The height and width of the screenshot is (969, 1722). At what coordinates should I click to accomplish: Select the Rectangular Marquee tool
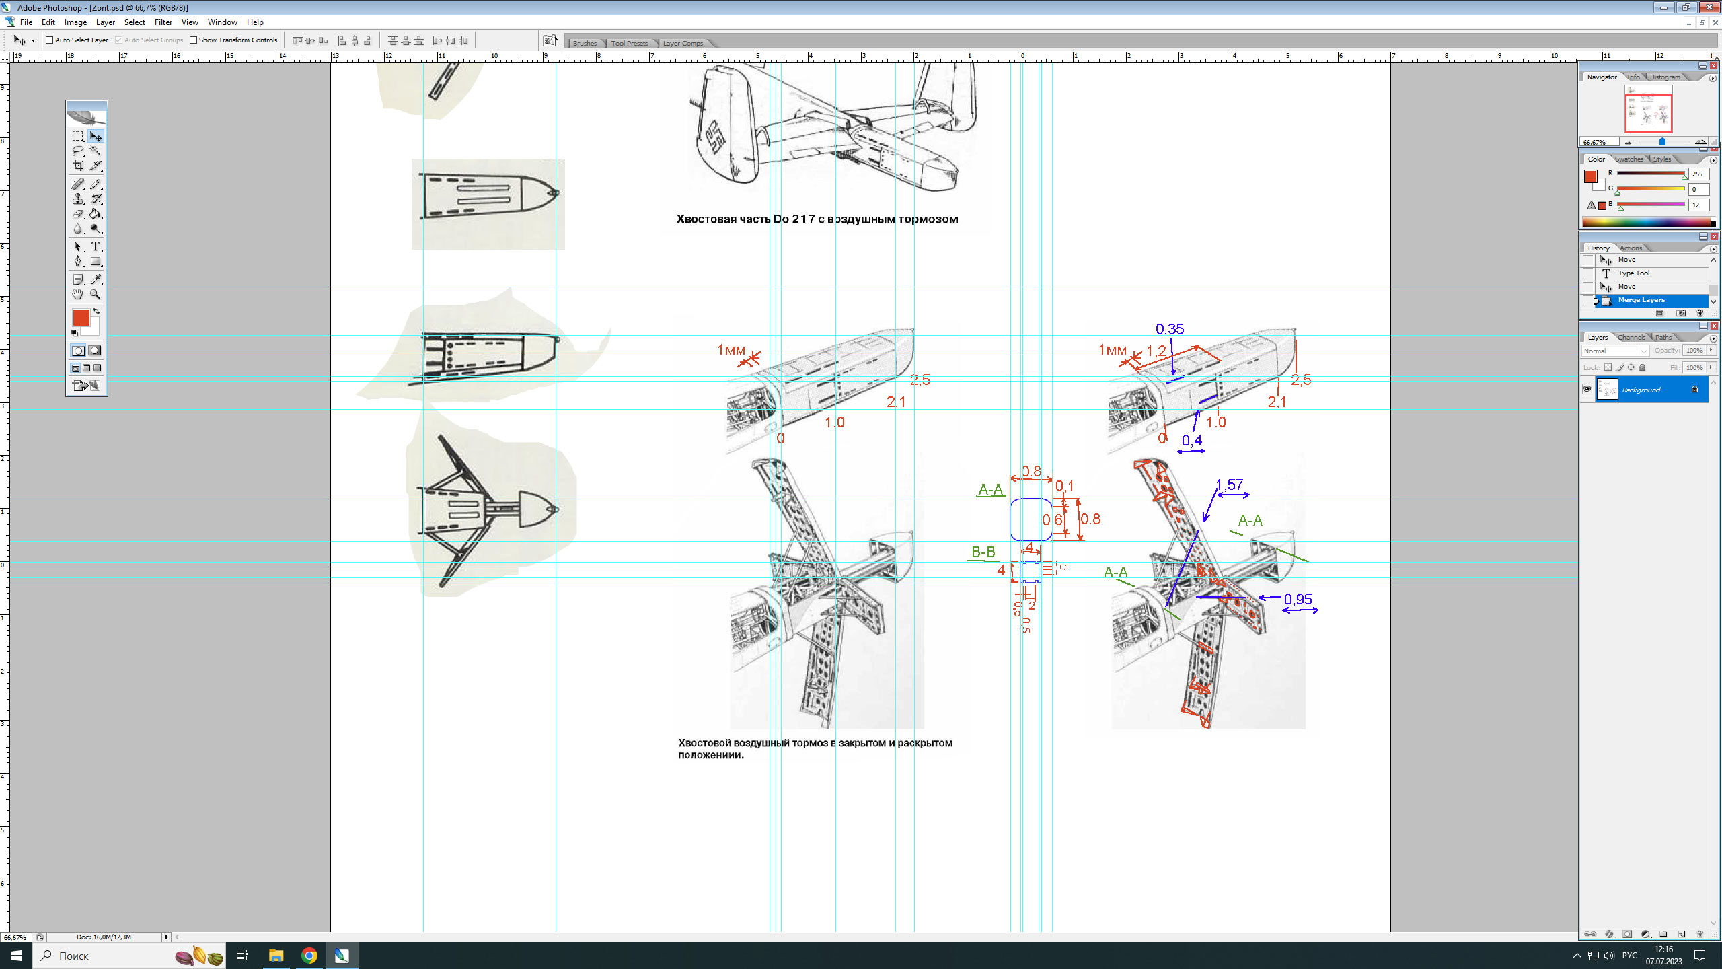tap(78, 136)
